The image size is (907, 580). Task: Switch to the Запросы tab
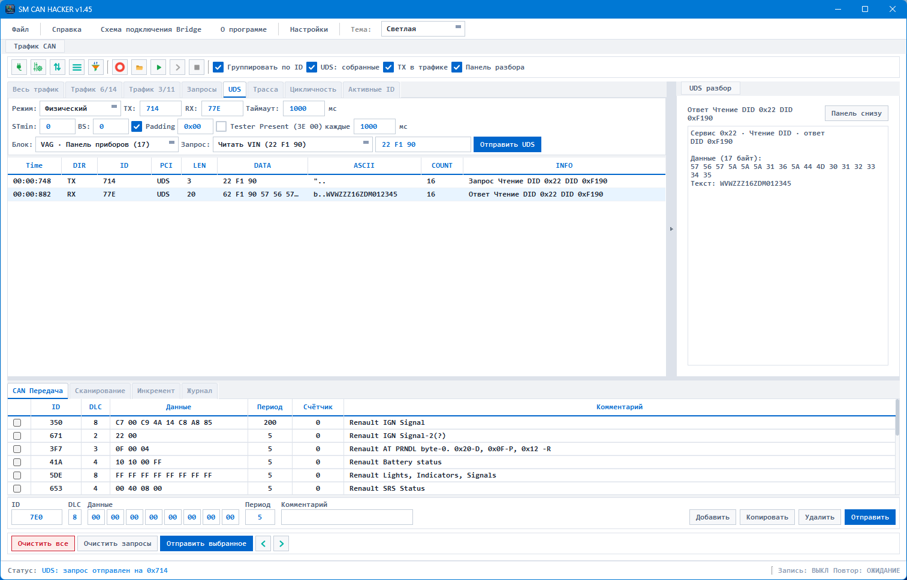point(202,89)
